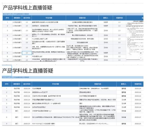Select the highlighted 2.3 cell in row 8
The height and width of the screenshot is (127, 152).
27,53
